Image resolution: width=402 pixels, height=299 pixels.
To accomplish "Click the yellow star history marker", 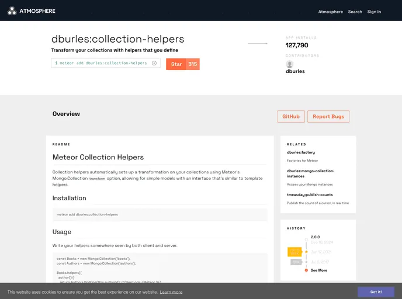I will tap(306, 252).
